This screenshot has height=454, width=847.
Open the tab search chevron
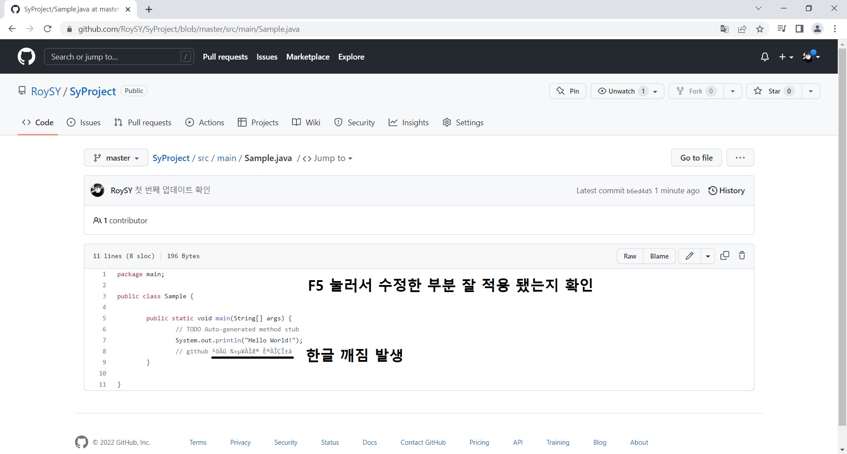tap(758, 8)
